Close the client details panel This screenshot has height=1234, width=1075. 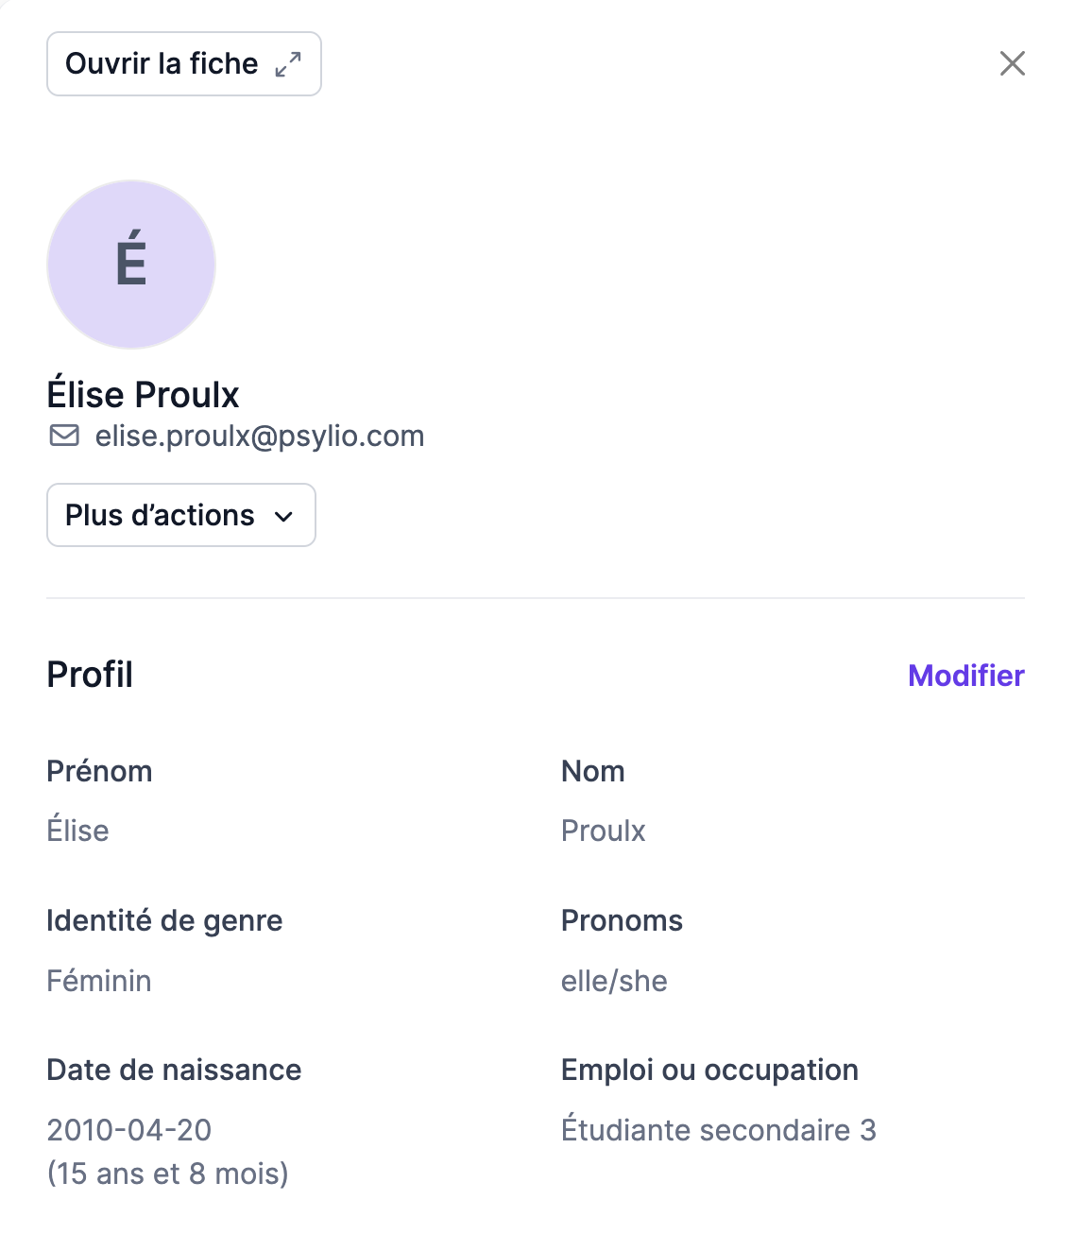[1012, 63]
